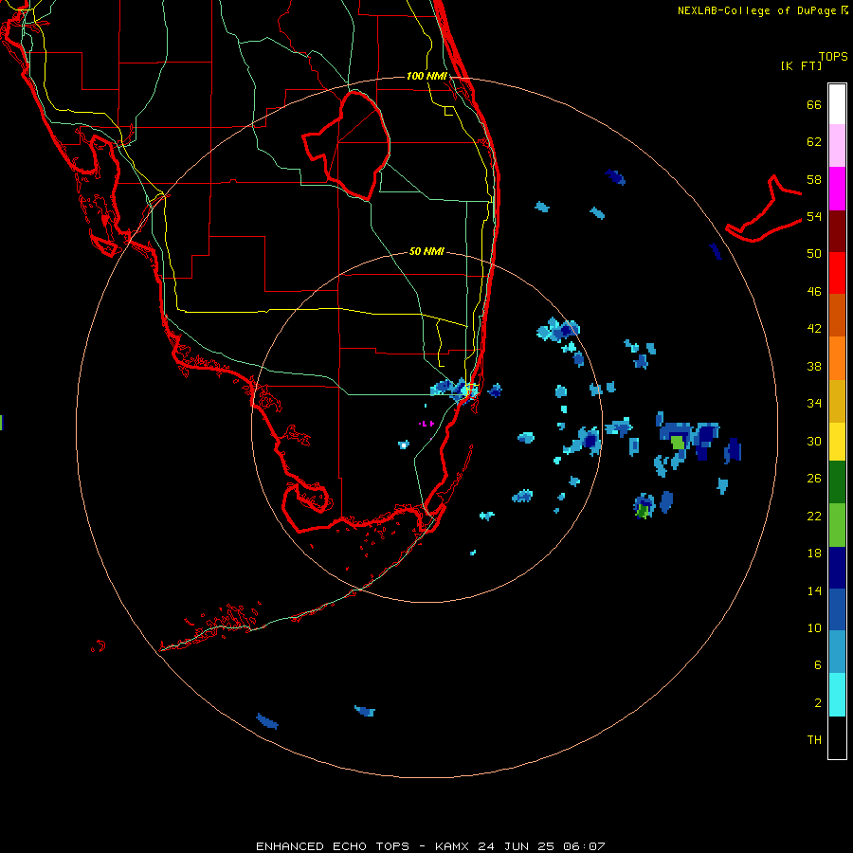
Task: Click the '06:07' timestamp in caption
Action: pos(584,846)
